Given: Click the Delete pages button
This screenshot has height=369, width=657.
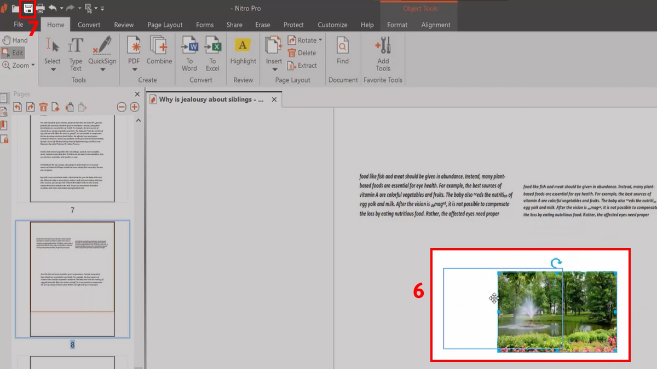Looking at the screenshot, I should point(302,53).
